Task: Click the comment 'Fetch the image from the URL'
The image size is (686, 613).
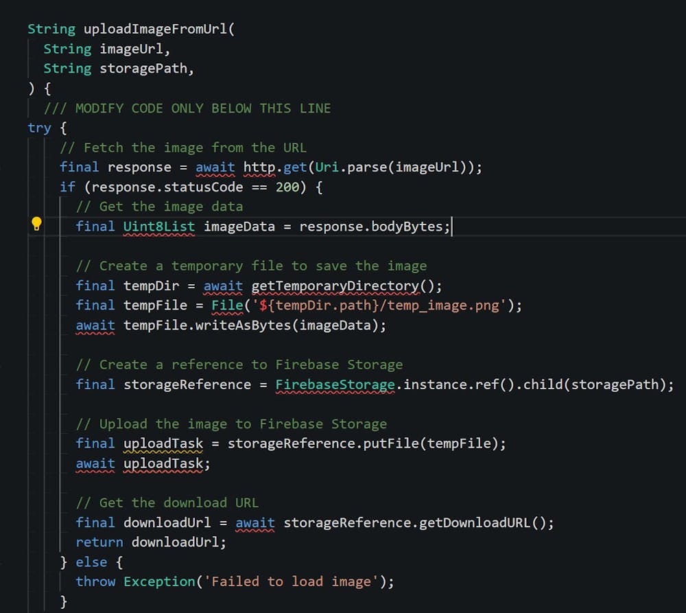Action: (x=195, y=148)
